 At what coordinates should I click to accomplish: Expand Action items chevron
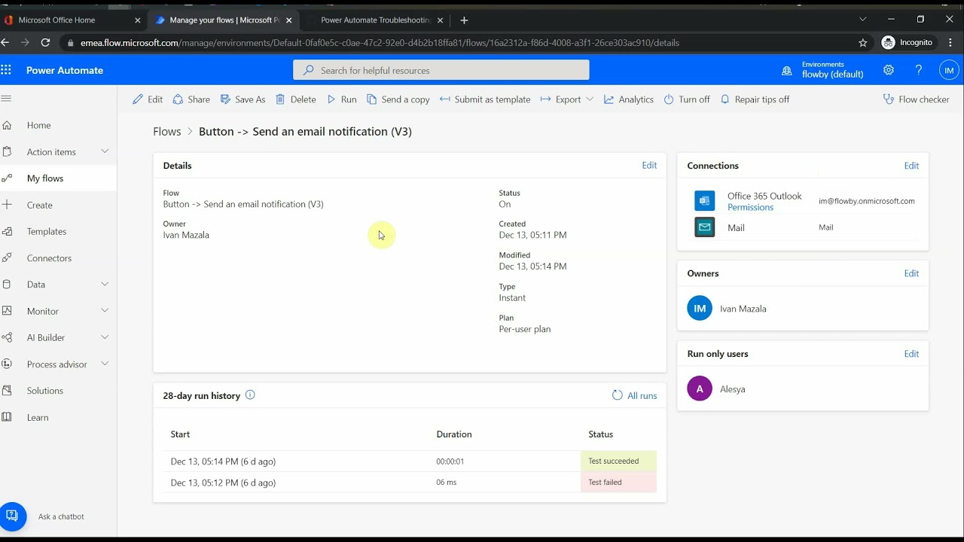coord(105,151)
